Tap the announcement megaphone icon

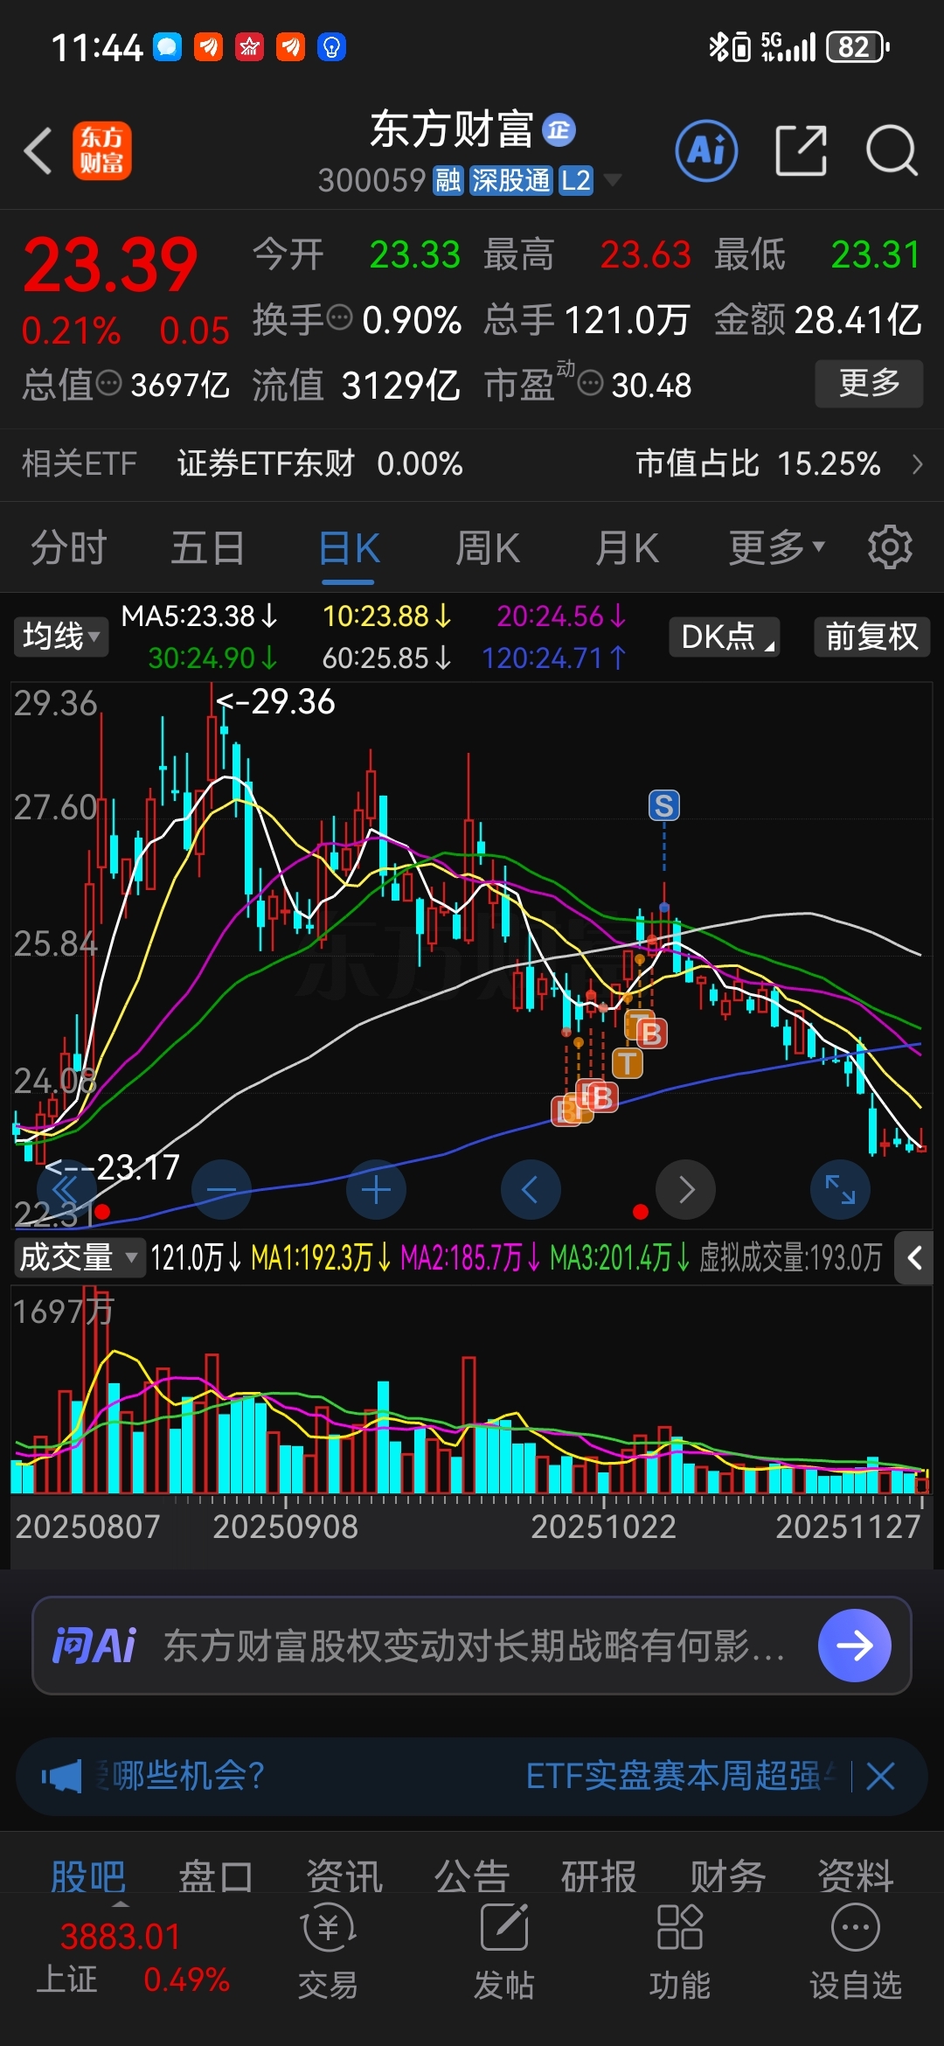point(62,1776)
